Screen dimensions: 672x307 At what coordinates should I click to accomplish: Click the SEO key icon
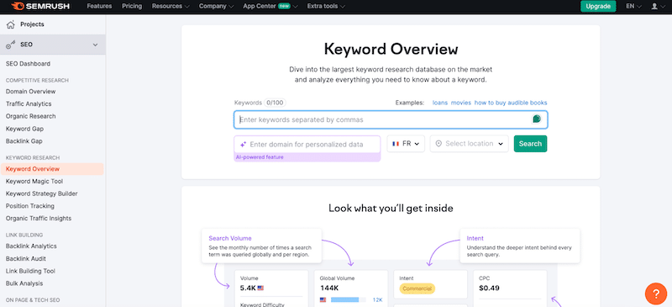(x=11, y=45)
